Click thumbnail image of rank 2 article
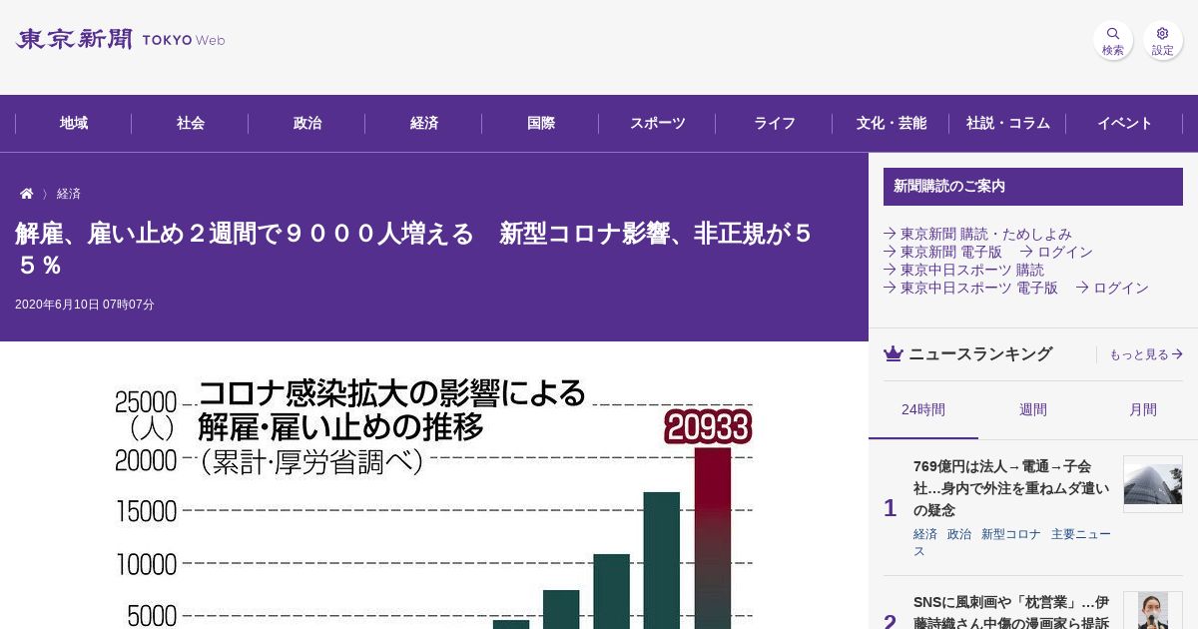Image resolution: width=1198 pixels, height=629 pixels. tap(1153, 611)
